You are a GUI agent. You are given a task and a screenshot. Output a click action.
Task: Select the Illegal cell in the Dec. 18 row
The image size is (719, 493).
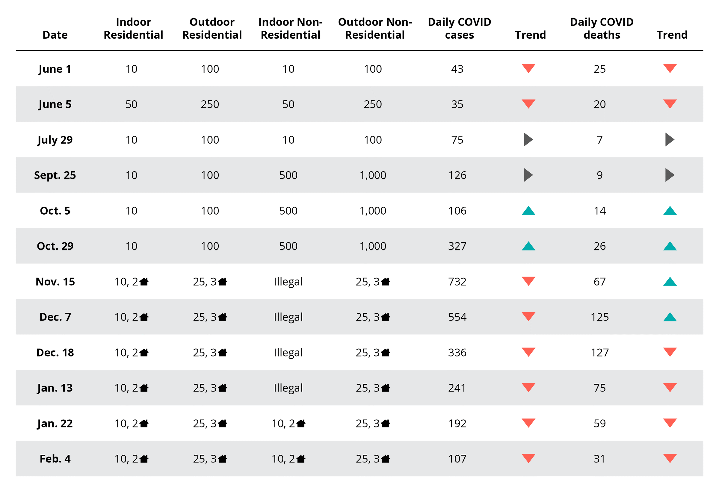click(288, 352)
